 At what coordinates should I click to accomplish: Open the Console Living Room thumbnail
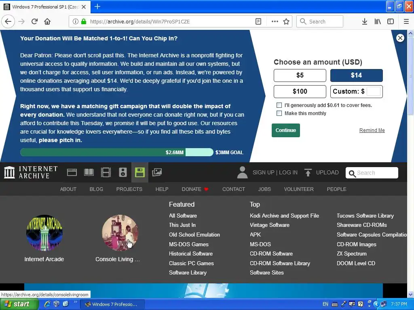[120, 233]
